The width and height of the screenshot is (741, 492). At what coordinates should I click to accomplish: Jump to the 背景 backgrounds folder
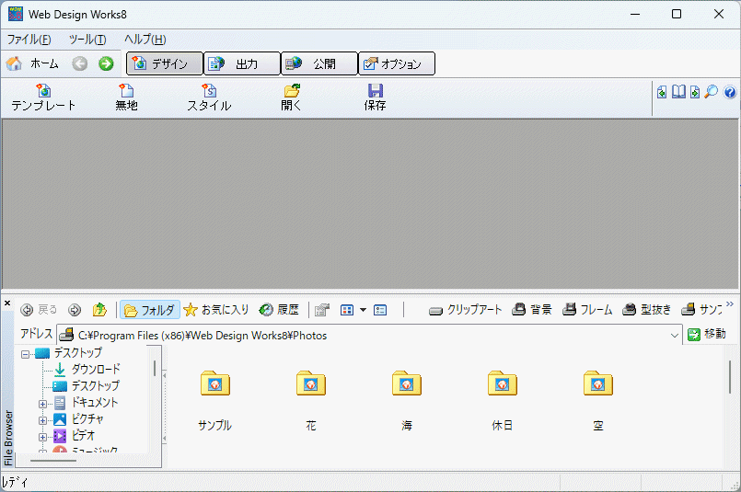[x=532, y=310]
